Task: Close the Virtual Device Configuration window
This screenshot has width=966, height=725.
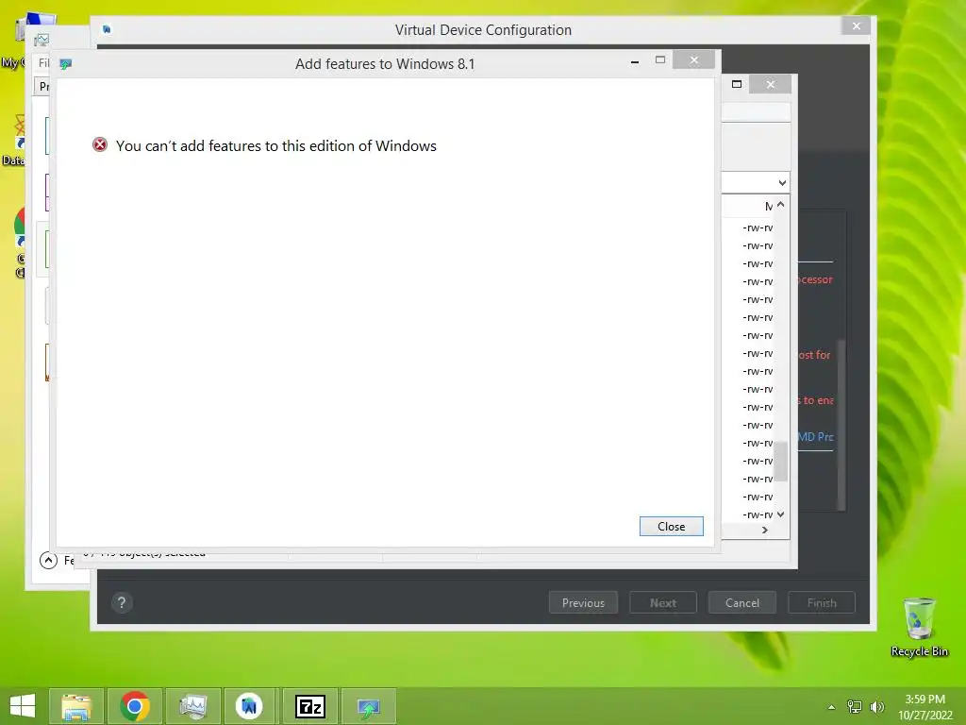Action: click(x=856, y=25)
